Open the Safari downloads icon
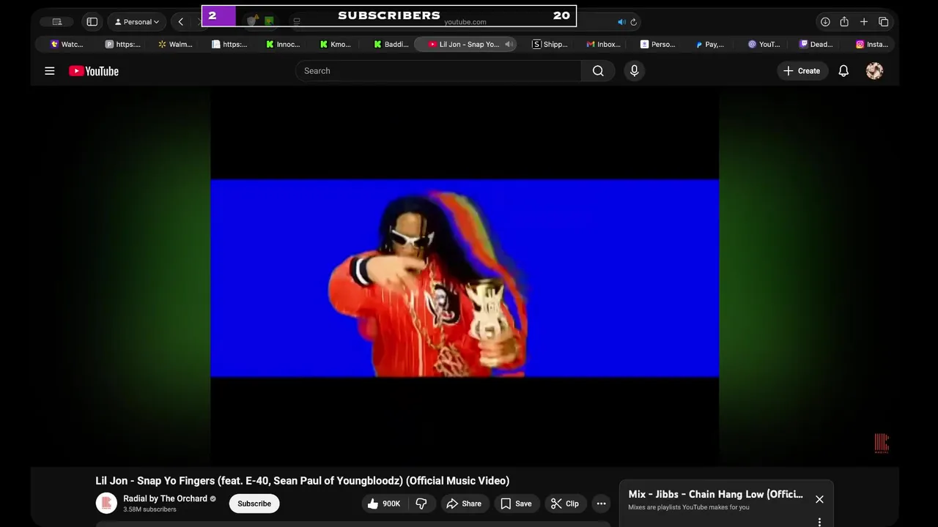This screenshot has height=527, width=938. (x=825, y=22)
